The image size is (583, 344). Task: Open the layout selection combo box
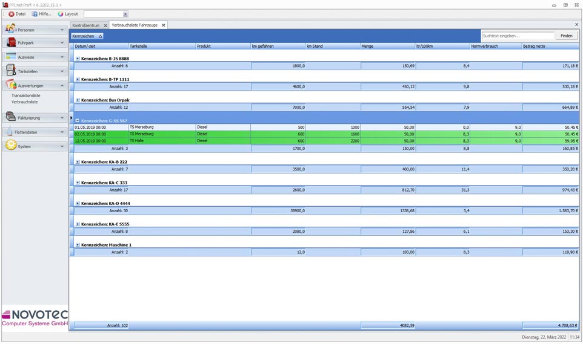click(x=125, y=14)
